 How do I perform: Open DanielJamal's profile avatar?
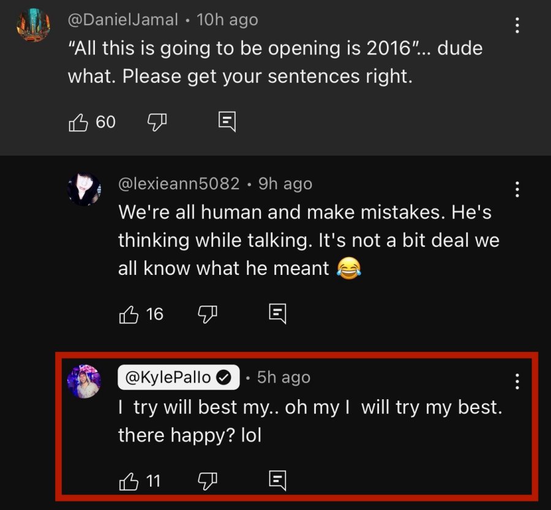click(x=34, y=25)
